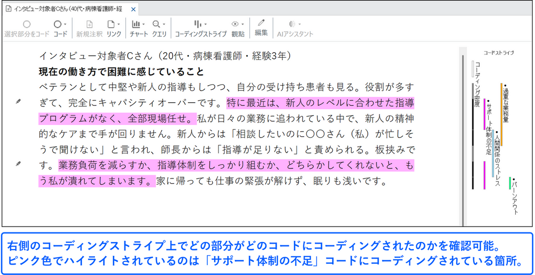Click the 新規注釈 annotation icon
Image resolution: width=535 pixels, height=275 pixels.
coord(89,24)
